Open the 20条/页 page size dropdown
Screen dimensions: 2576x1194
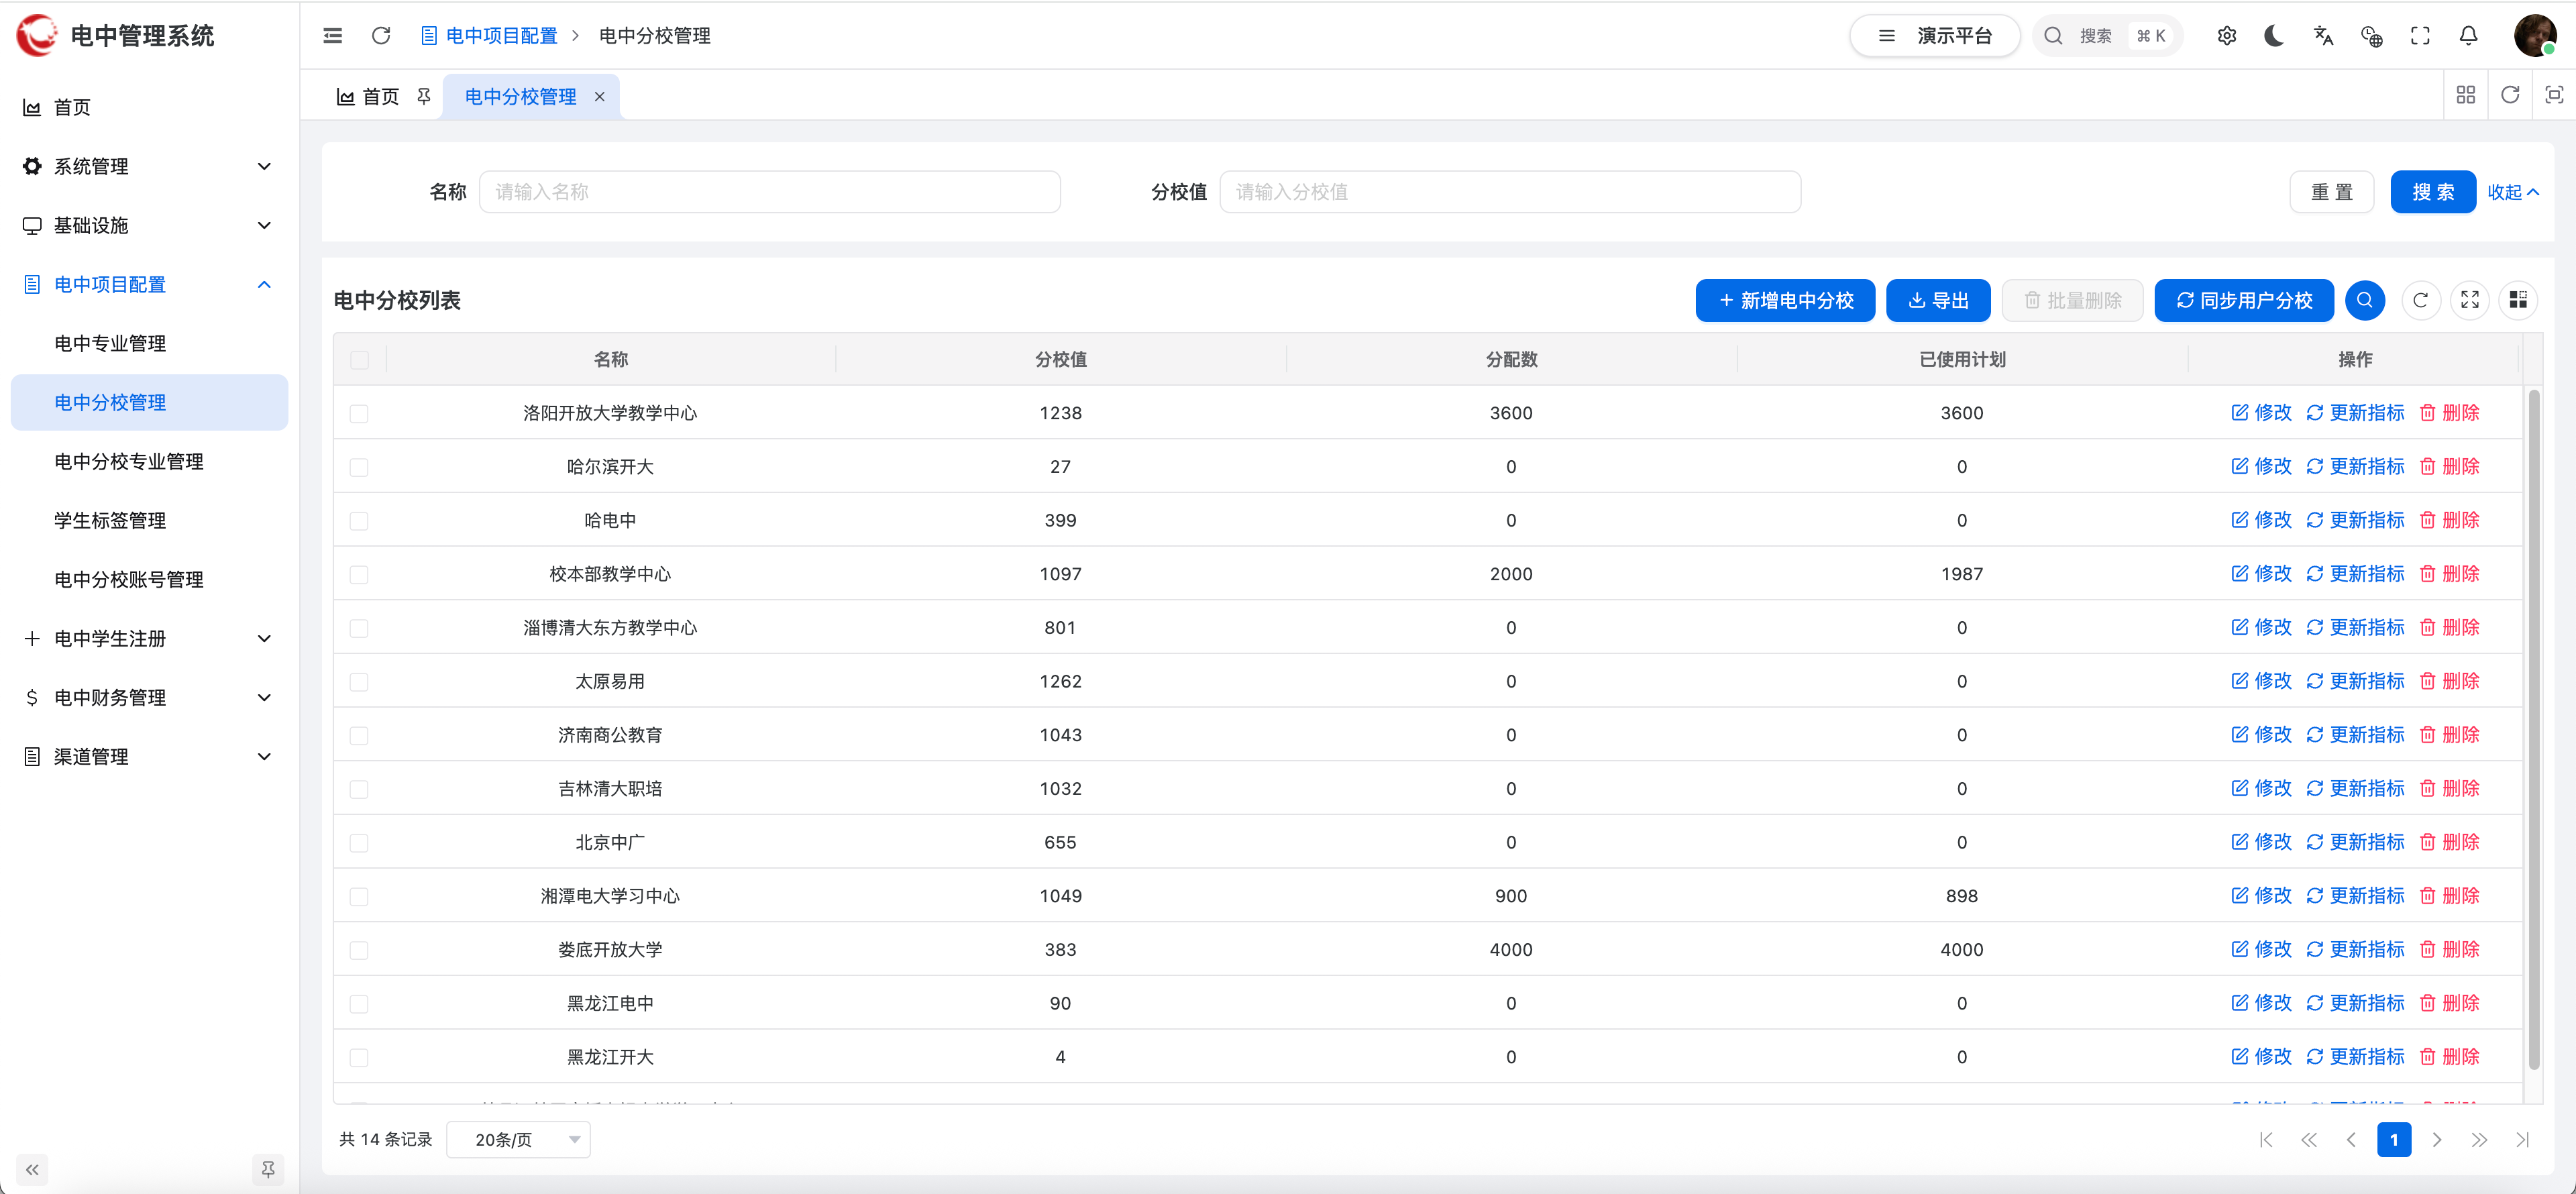[x=518, y=1139]
